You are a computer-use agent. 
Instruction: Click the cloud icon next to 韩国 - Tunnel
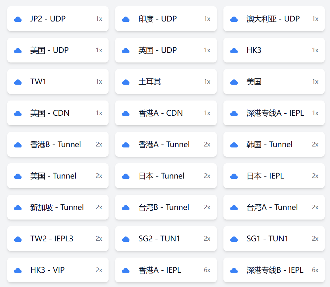click(234, 145)
